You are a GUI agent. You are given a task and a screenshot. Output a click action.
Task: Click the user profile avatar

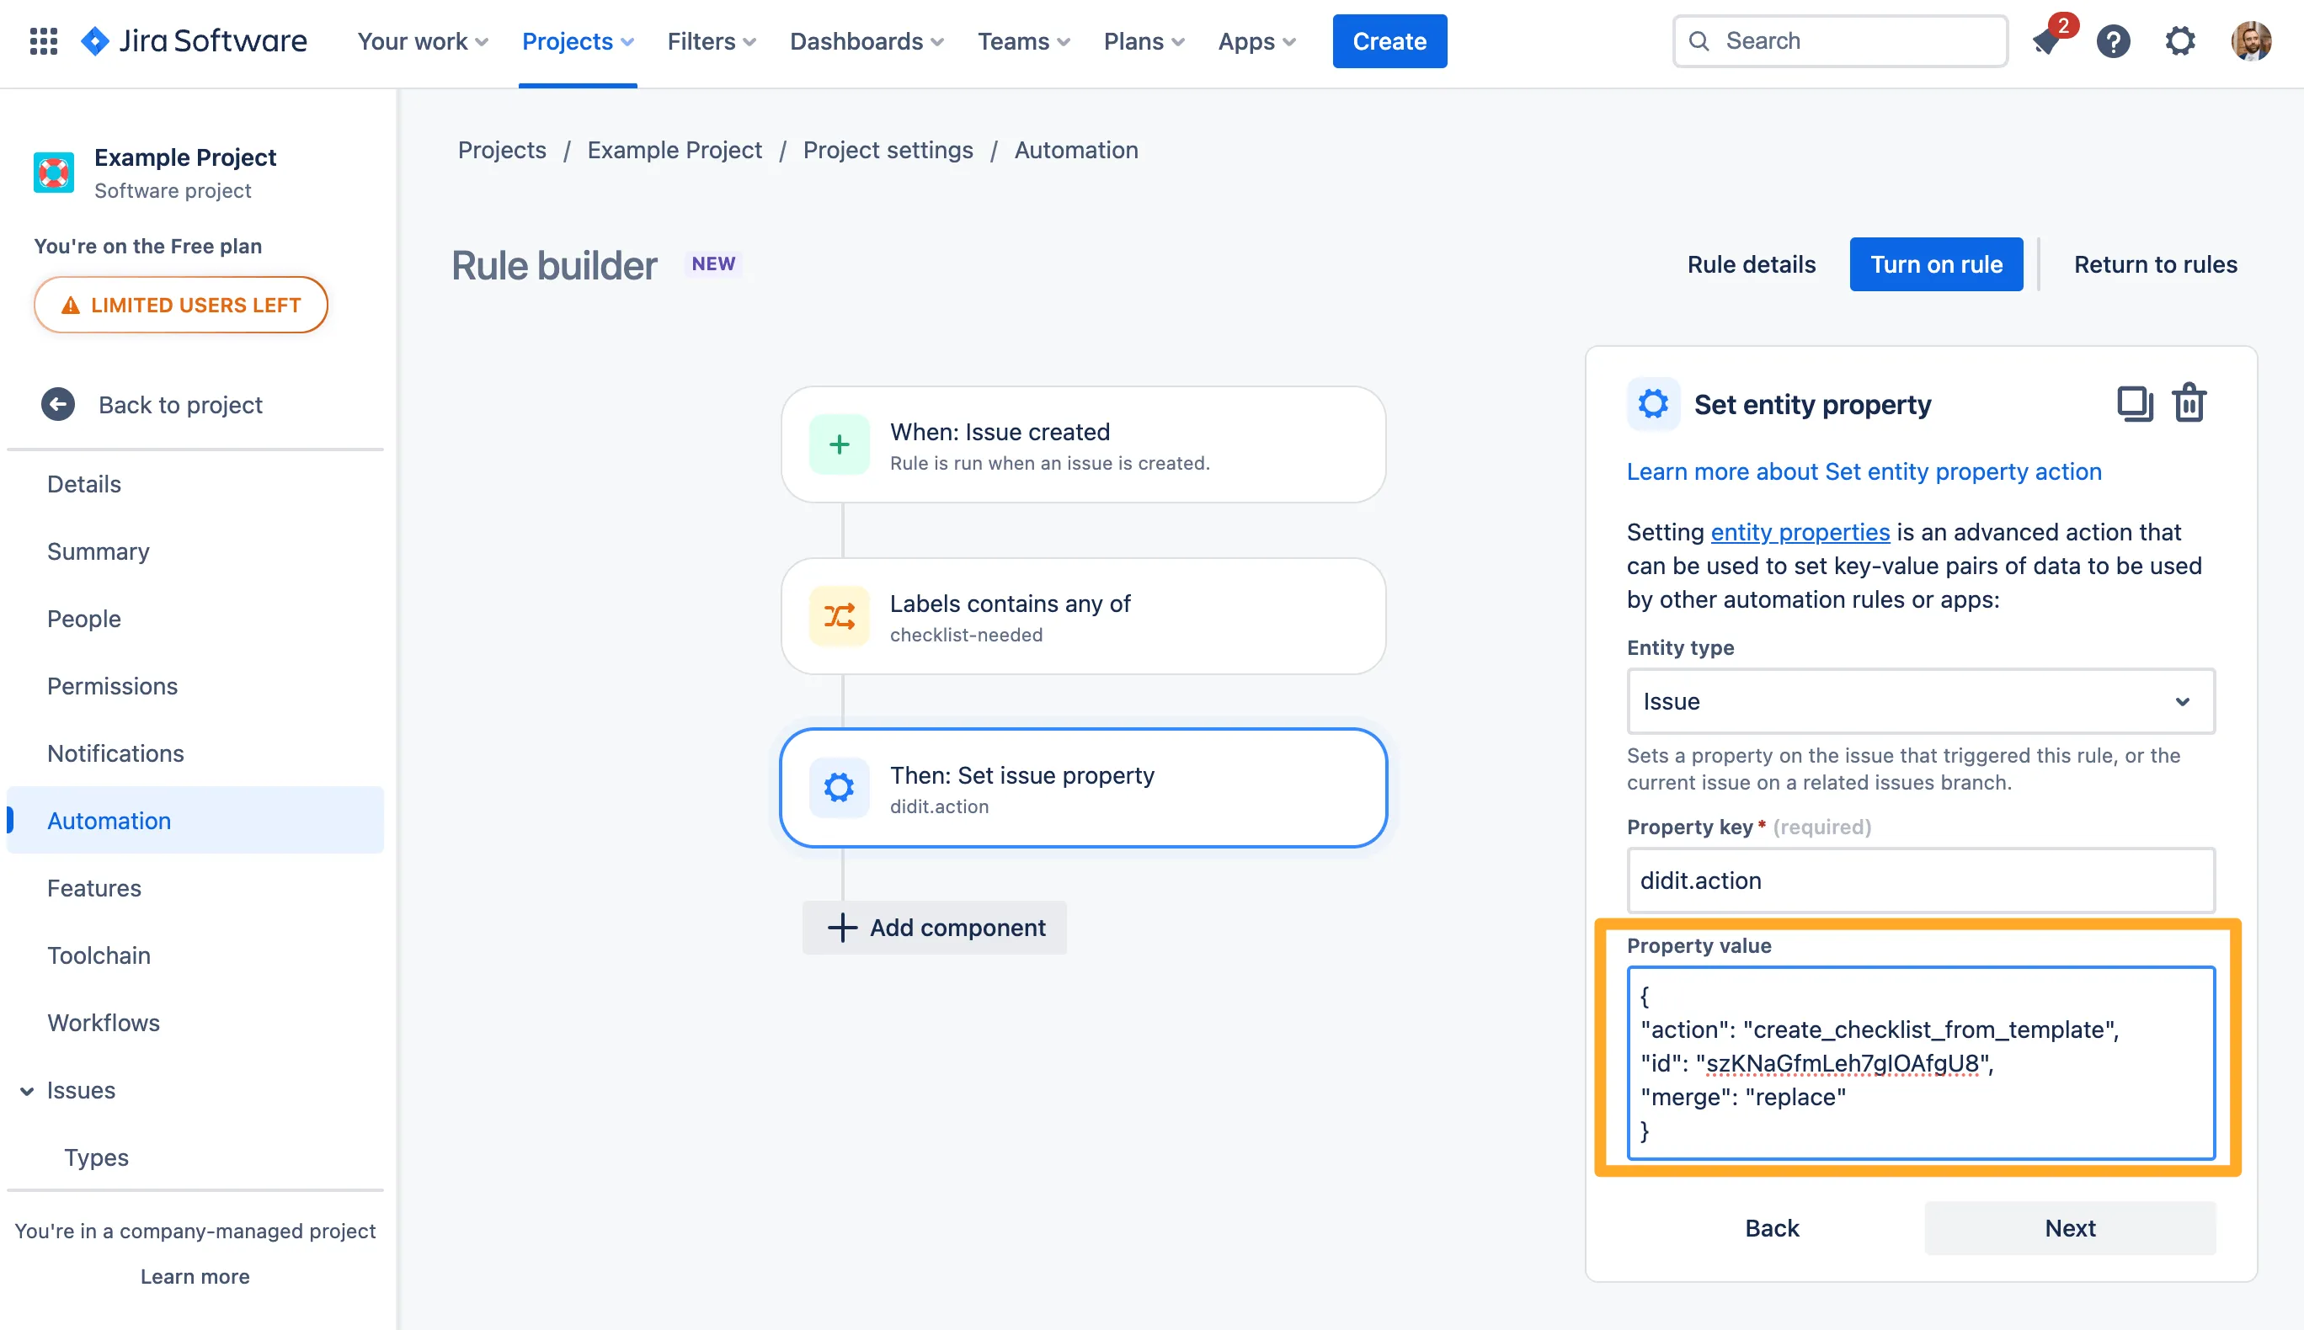click(2250, 41)
